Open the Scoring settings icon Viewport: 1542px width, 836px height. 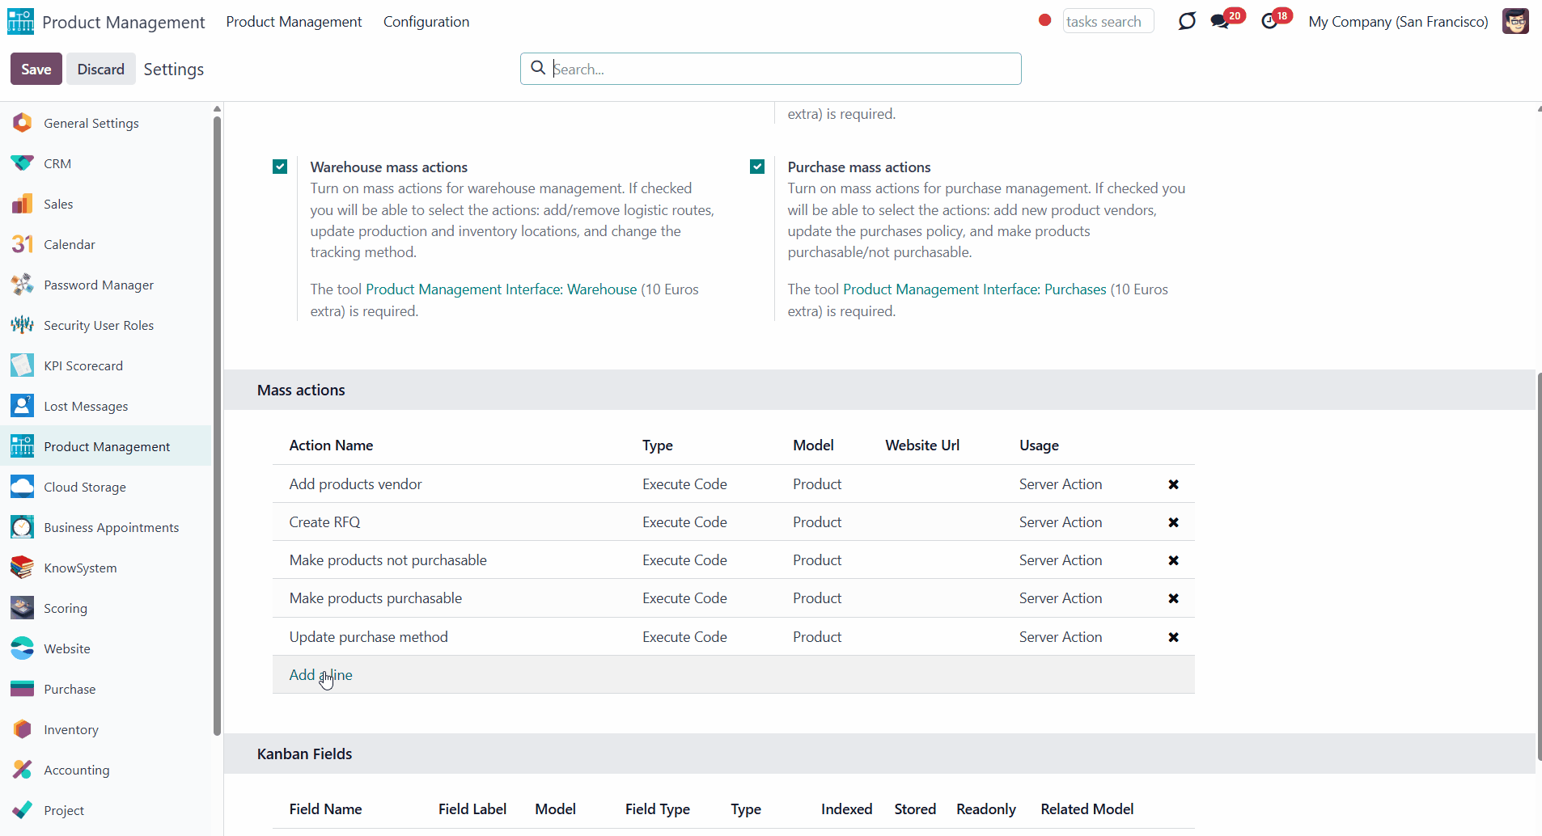tap(23, 608)
